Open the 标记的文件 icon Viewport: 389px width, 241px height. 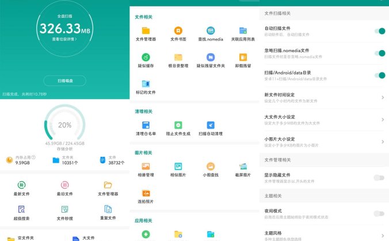(146, 84)
